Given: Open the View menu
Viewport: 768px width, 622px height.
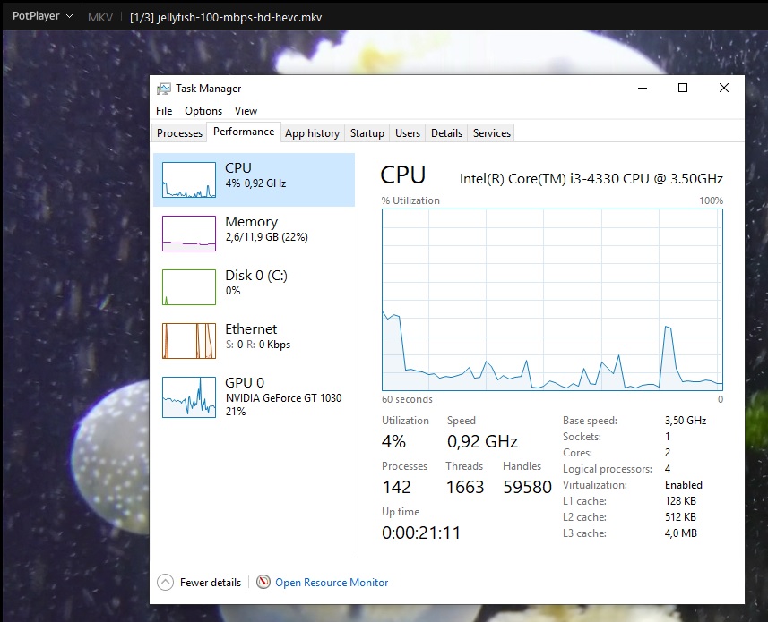Looking at the screenshot, I should pyautogui.click(x=246, y=111).
